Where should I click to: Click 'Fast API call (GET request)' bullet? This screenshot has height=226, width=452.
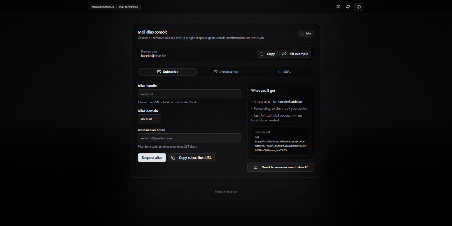coord(277,118)
